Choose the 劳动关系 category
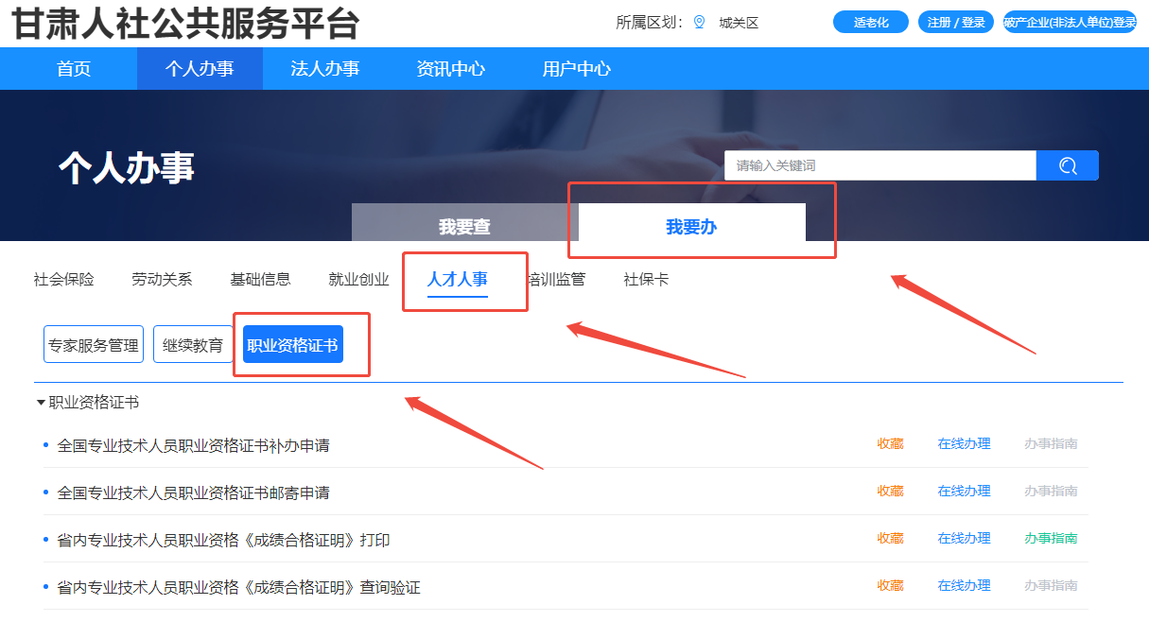The width and height of the screenshot is (1149, 622). tap(162, 279)
